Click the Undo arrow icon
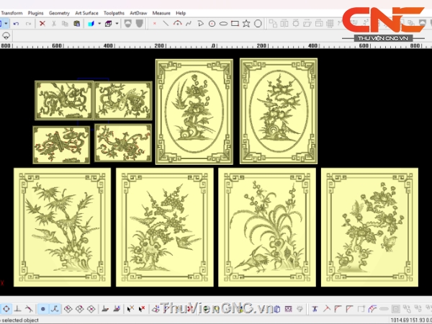This screenshot has height=324, width=432. pos(16,24)
